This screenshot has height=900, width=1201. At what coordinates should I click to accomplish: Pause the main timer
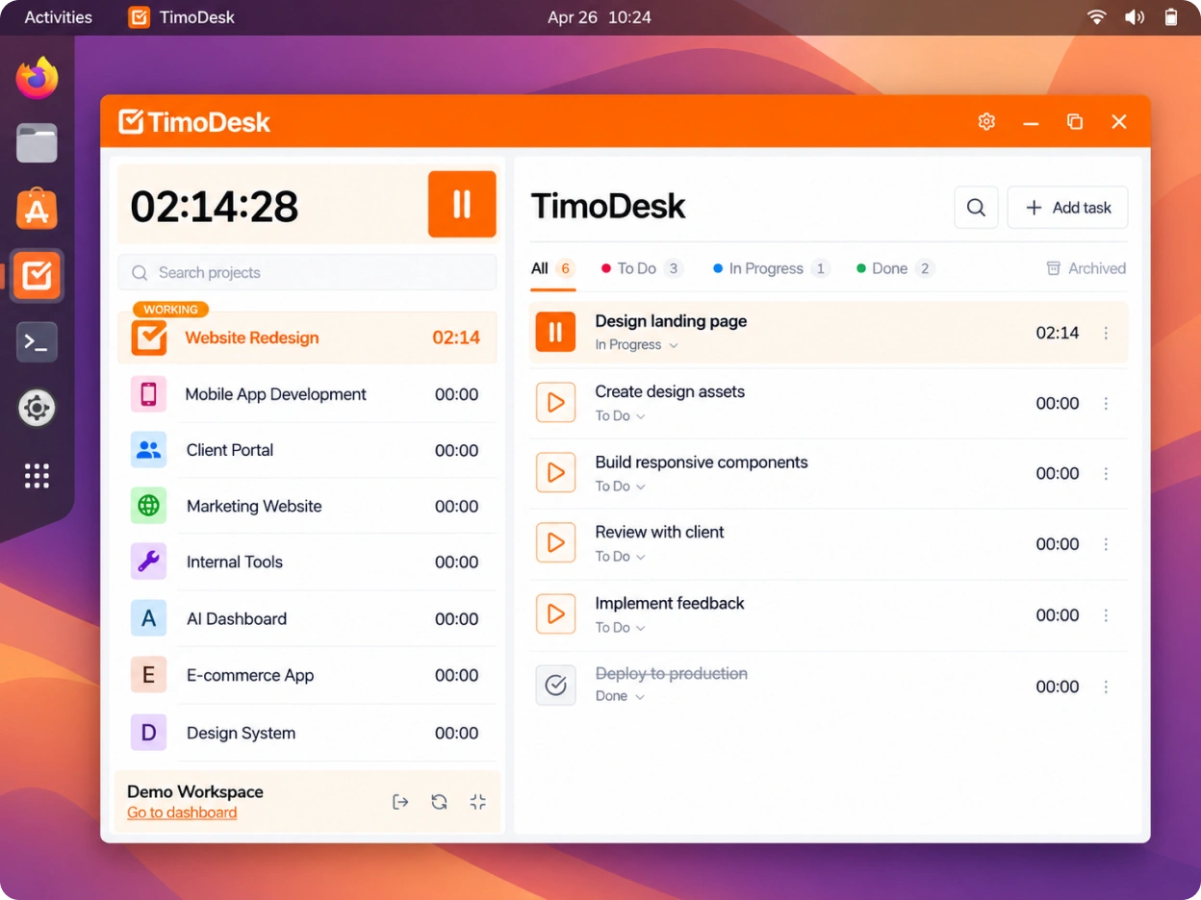[x=462, y=204]
